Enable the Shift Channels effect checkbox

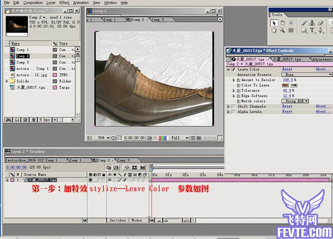[x=234, y=106]
